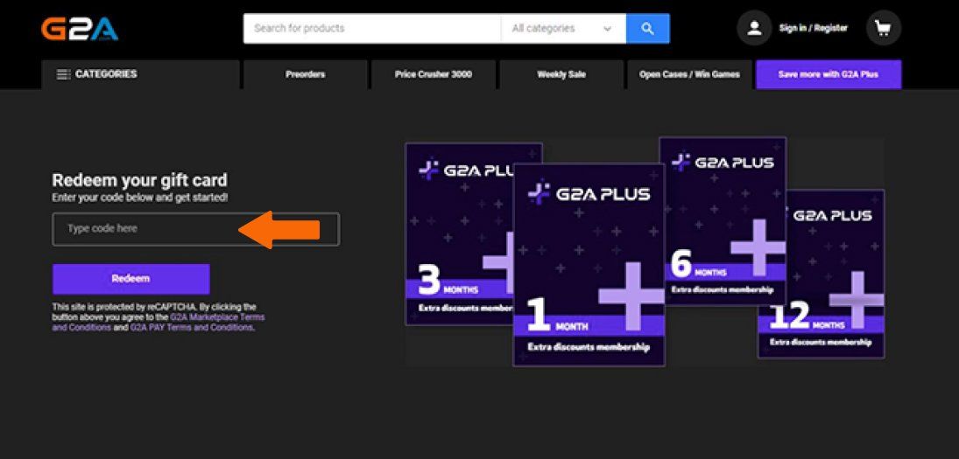Open the user account icon

click(754, 28)
